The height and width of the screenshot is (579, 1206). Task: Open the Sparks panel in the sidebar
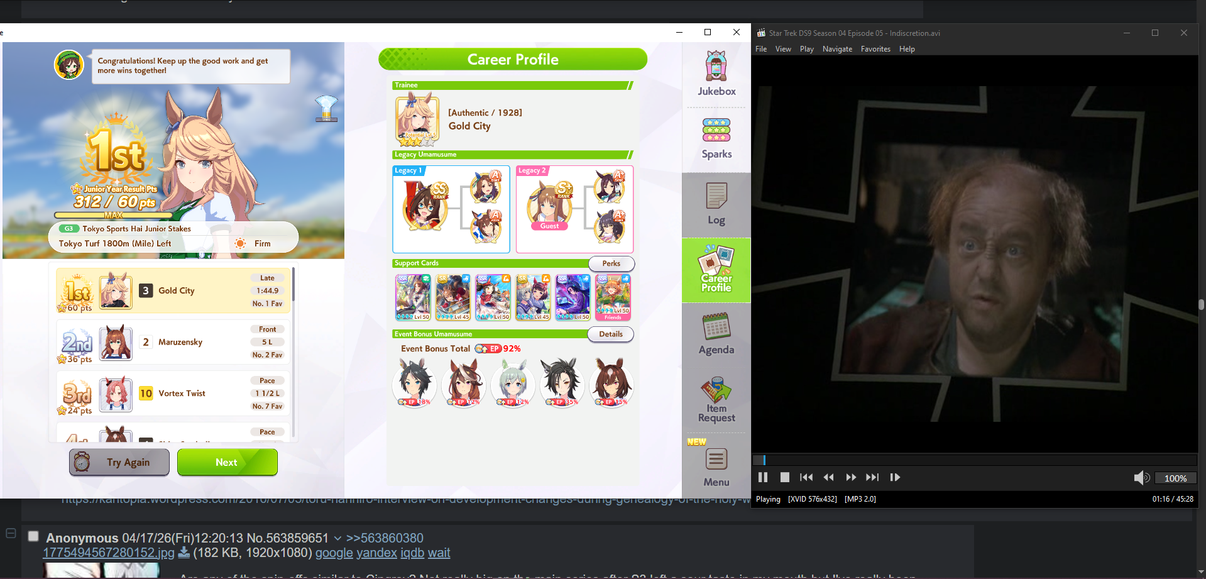(x=716, y=138)
